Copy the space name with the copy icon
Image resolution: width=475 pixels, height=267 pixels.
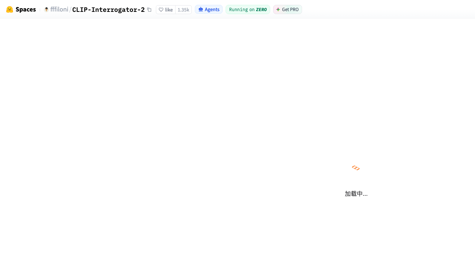(x=149, y=10)
